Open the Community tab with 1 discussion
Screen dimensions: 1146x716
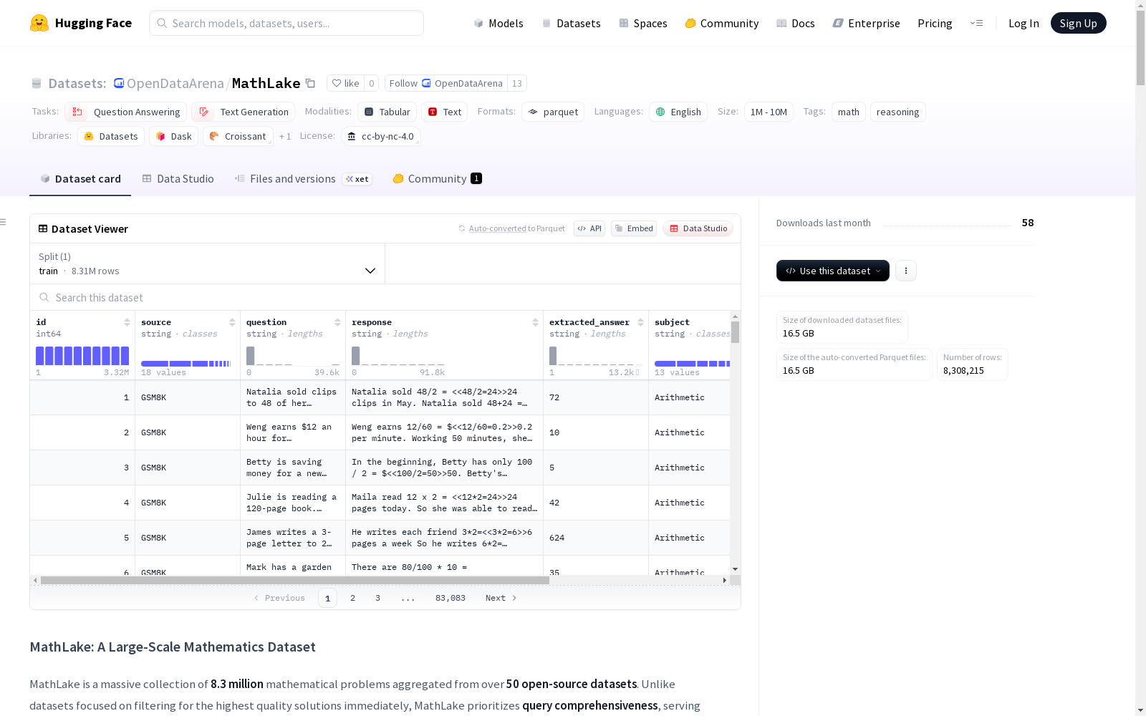(x=437, y=179)
